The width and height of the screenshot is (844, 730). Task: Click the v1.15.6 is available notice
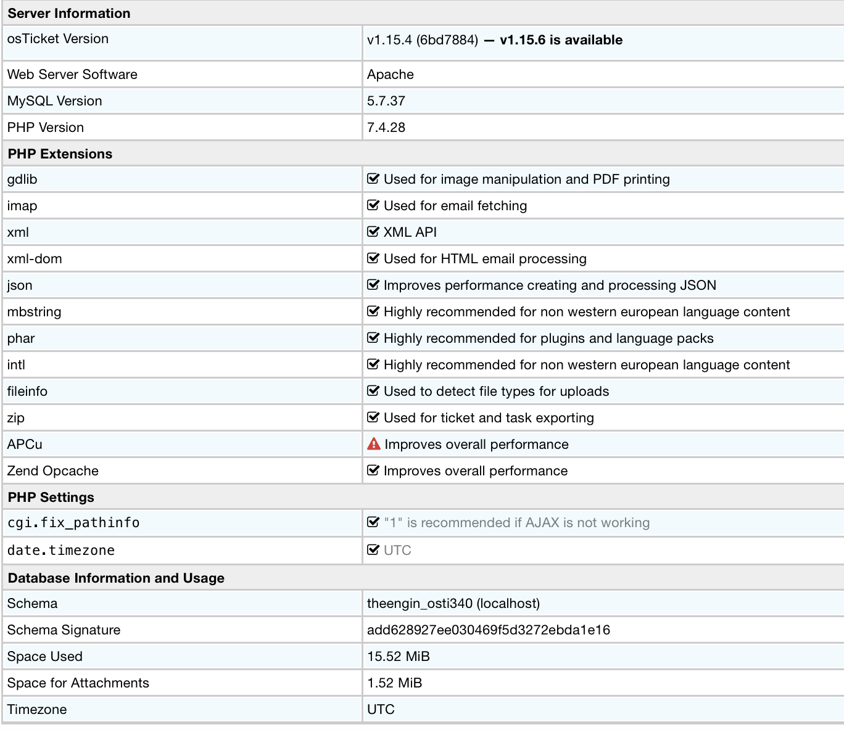561,40
